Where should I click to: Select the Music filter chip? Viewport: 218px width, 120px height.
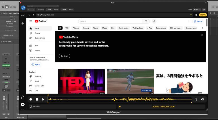click(x=105, y=28)
